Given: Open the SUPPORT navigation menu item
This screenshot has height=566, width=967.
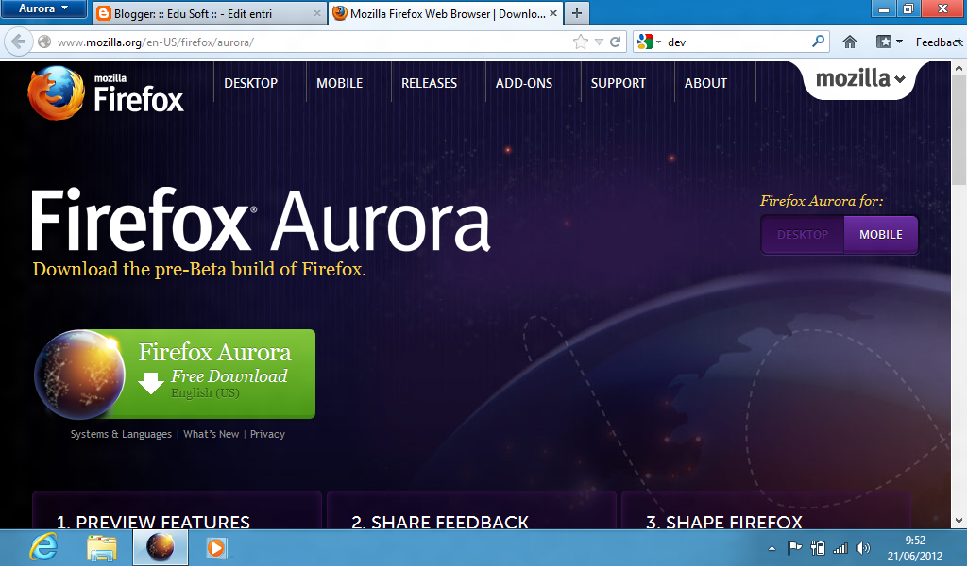Looking at the screenshot, I should (x=619, y=83).
